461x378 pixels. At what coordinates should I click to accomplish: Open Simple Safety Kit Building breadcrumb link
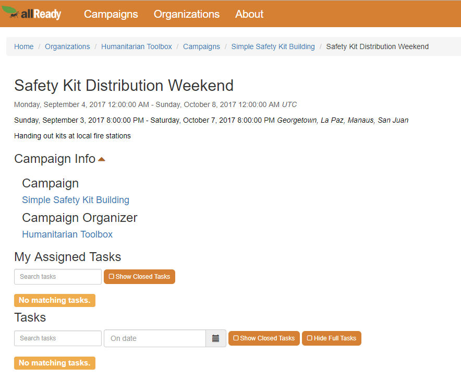273,46
